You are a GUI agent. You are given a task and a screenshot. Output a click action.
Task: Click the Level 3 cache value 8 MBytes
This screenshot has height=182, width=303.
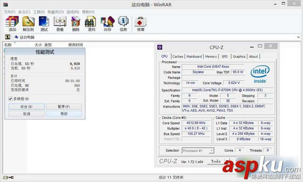coord(243,139)
